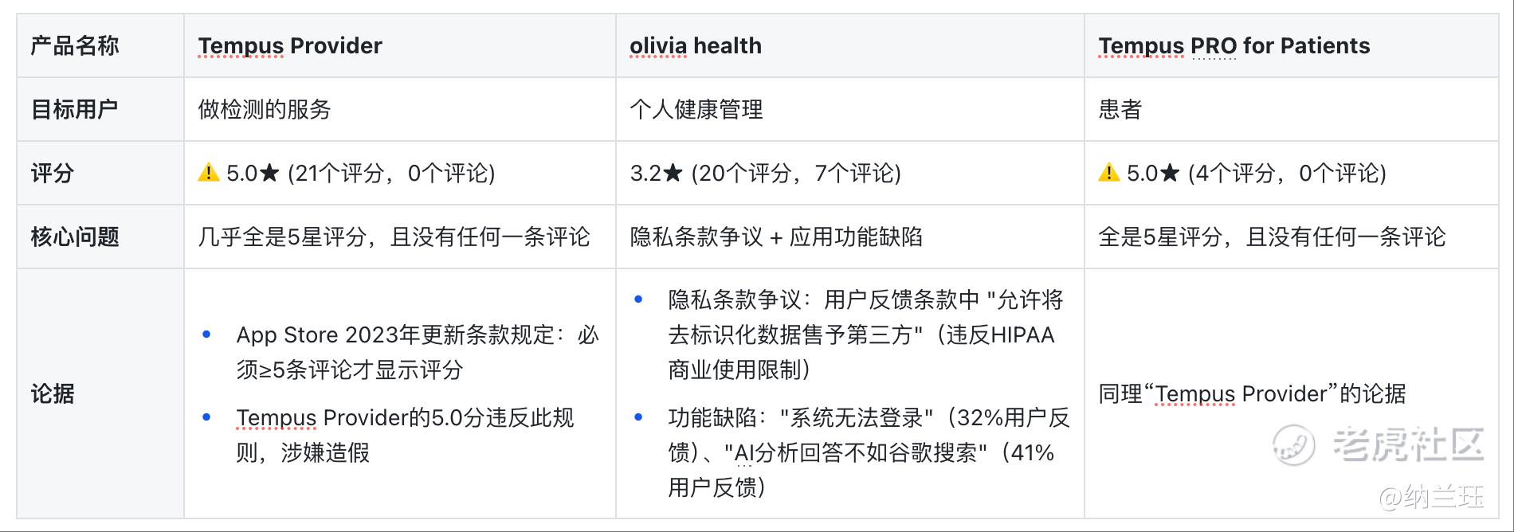Viewport: 1514px width, 532px height.
Task: Click the blue bullet before 'App Store 2023年'
Action: 207,334
